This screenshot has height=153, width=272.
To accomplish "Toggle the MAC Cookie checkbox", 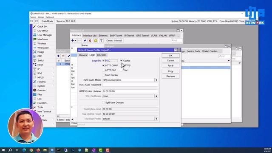I will [x=103, y=75].
